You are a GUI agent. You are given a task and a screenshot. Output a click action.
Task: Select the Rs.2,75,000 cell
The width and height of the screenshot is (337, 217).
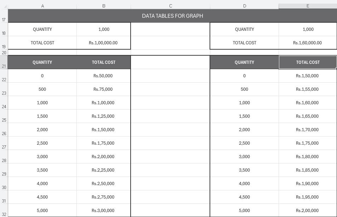(x=103, y=197)
